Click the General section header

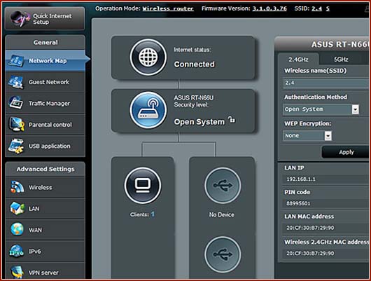tap(45, 43)
